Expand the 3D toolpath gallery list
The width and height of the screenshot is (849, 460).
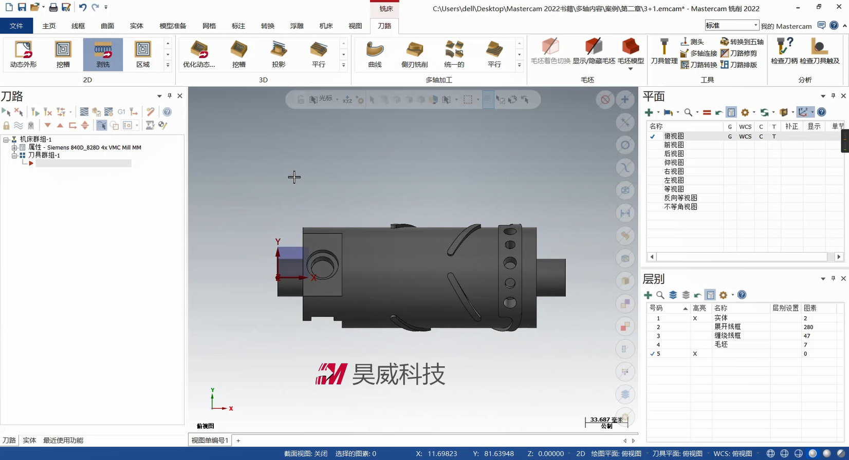click(x=343, y=65)
